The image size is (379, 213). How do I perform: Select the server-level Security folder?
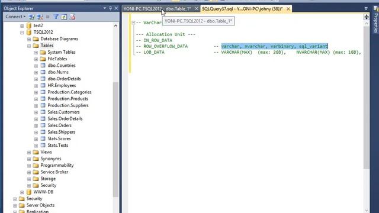[34, 199]
